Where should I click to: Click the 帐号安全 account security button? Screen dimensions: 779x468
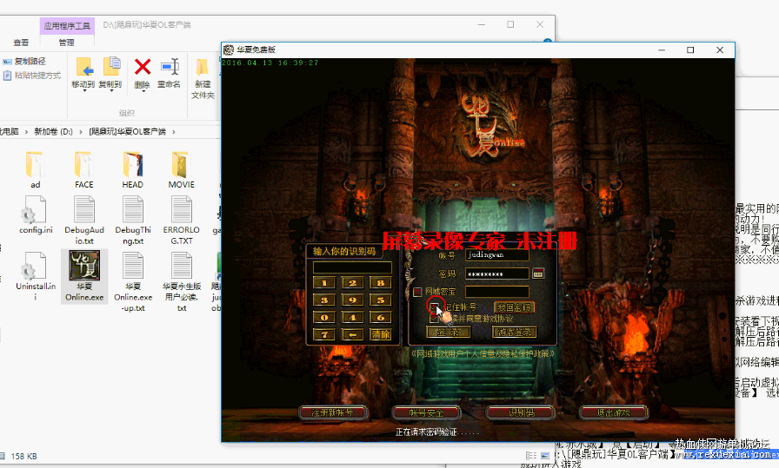(426, 412)
